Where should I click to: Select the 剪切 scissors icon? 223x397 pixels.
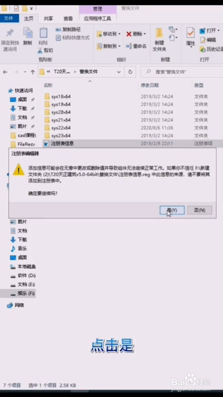click(40, 50)
